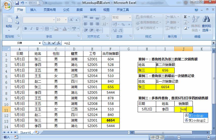Screen dimensions: 216x140
Task: Increase font size with the larger A
Action: click(x=71, y=20)
